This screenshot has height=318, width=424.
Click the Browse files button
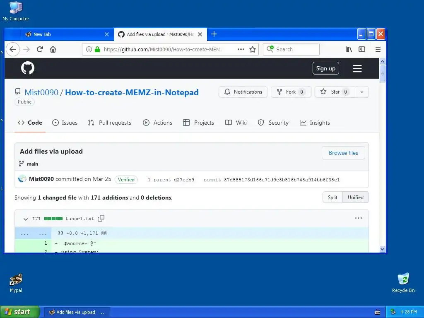coord(343,153)
